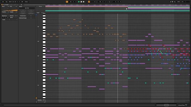Toggle the headphone note preview icon
Image resolution: width=191 pixels, height=107 pixels.
click(36, 15)
